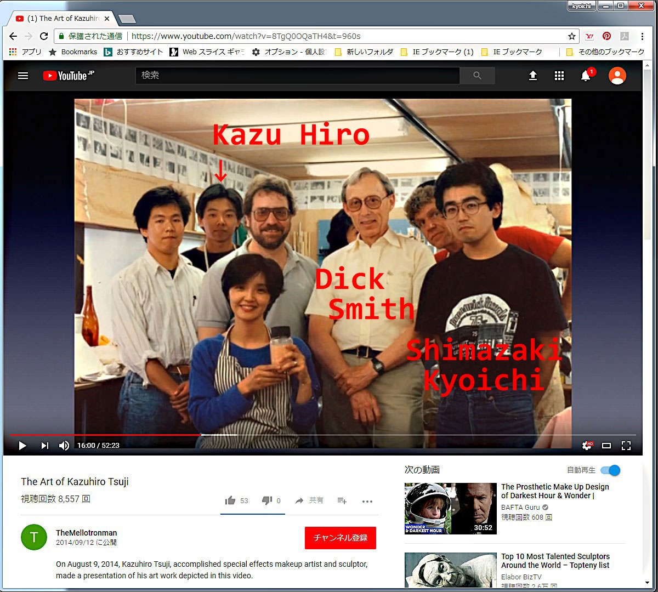This screenshot has width=658, height=592.
Task: Open the video upload icon
Action: [532, 76]
